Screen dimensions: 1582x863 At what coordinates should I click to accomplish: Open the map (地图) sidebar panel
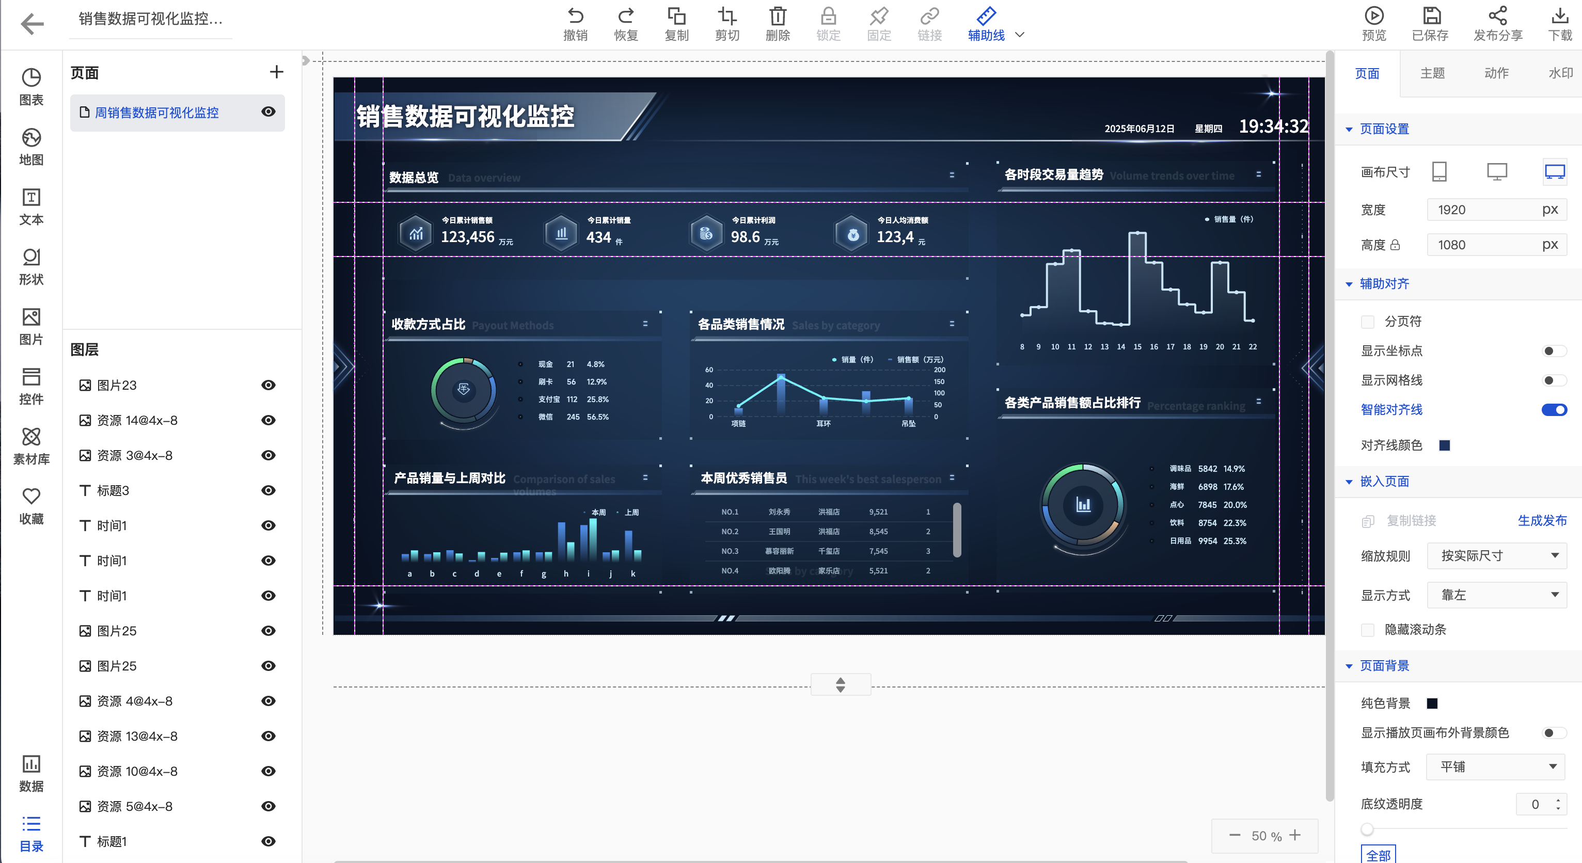[31, 138]
